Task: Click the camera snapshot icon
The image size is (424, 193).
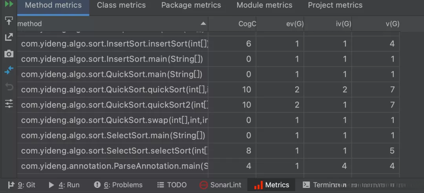Action: pos(9,54)
